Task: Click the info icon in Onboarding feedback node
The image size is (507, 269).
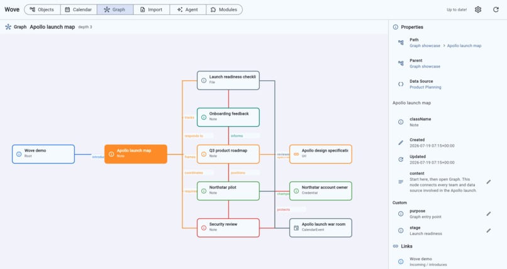Action: click(204, 117)
